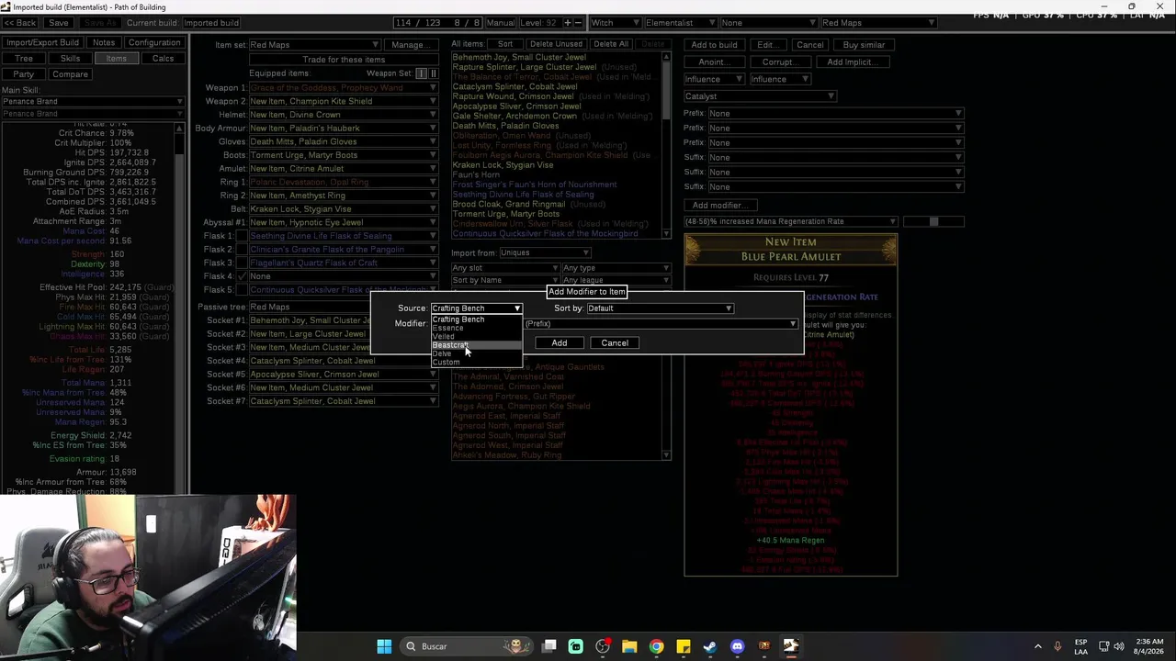Toggle the Flask 3 active checkbox
This screenshot has width=1176, height=661.
242,263
